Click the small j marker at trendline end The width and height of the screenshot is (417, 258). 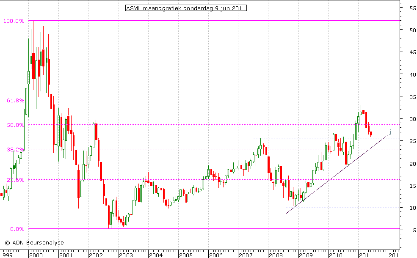tap(390, 132)
